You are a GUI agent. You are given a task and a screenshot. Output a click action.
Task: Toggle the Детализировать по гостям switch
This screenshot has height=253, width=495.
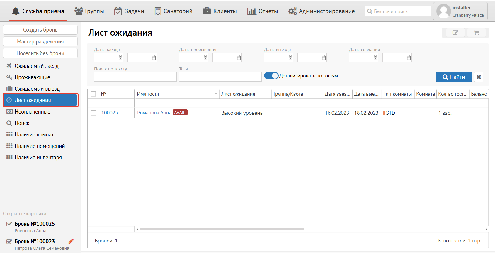[271, 76]
